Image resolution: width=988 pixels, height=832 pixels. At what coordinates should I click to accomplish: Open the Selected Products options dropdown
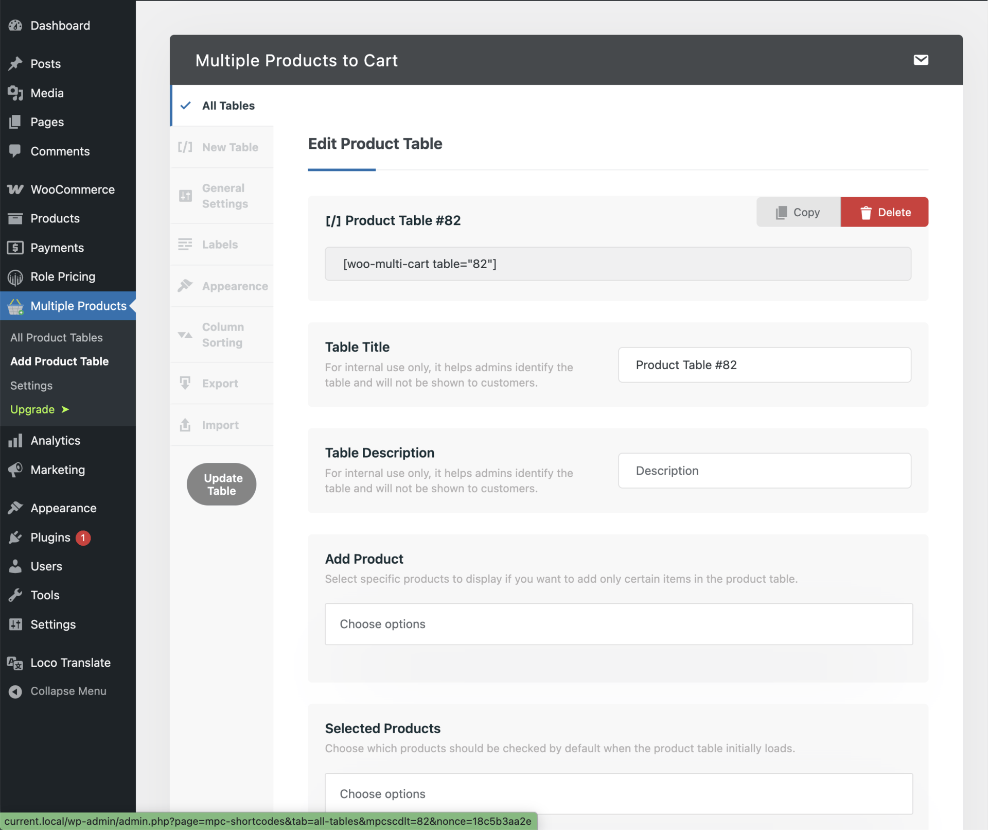click(x=618, y=793)
